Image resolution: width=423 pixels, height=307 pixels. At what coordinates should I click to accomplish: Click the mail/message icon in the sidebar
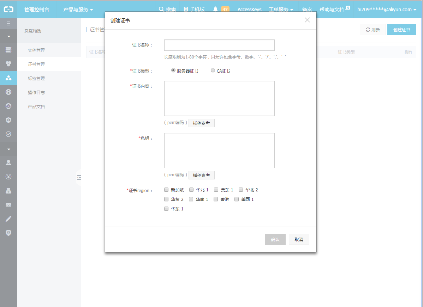(x=8, y=205)
